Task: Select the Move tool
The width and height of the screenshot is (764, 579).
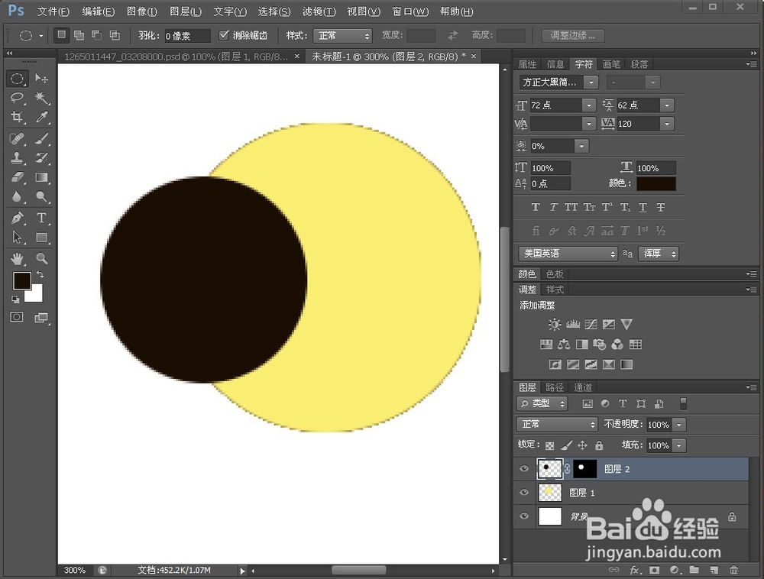Action: click(41, 79)
